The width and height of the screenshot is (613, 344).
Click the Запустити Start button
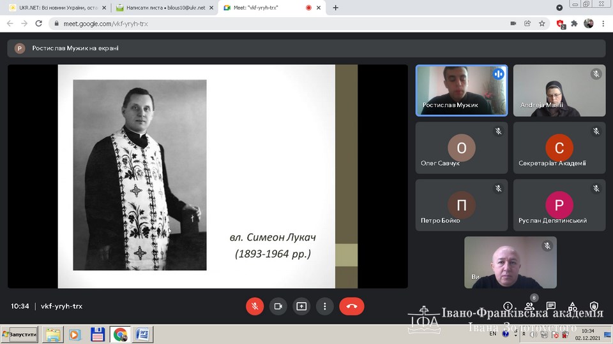pyautogui.click(x=20, y=334)
